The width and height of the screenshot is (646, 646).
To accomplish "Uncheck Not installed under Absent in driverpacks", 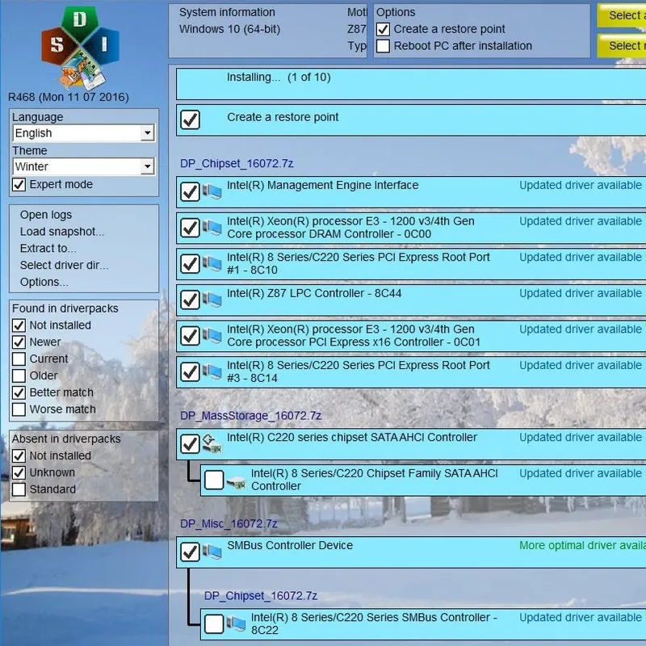I will 19,455.
